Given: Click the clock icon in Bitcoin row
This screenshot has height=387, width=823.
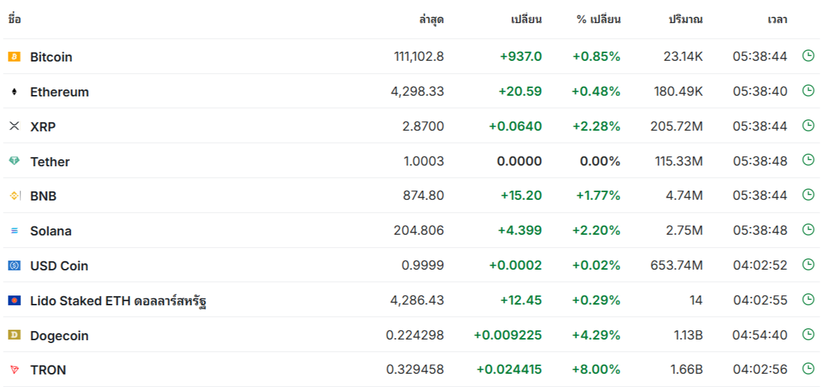Looking at the screenshot, I should (x=808, y=56).
